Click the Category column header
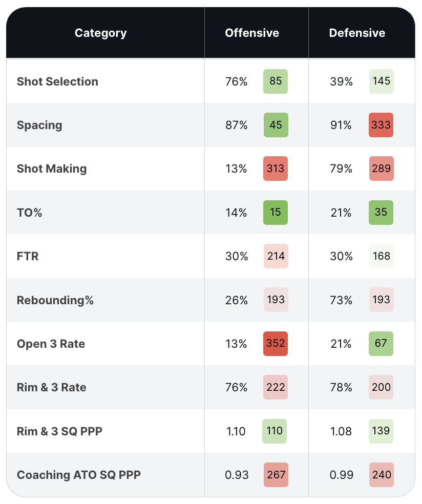This screenshot has width=422, height=504. pos(100,33)
